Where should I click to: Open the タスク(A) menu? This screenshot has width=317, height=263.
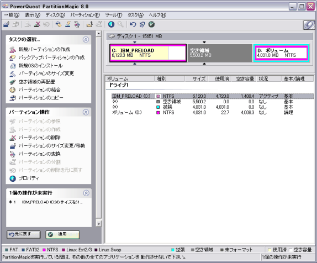(x=135, y=15)
